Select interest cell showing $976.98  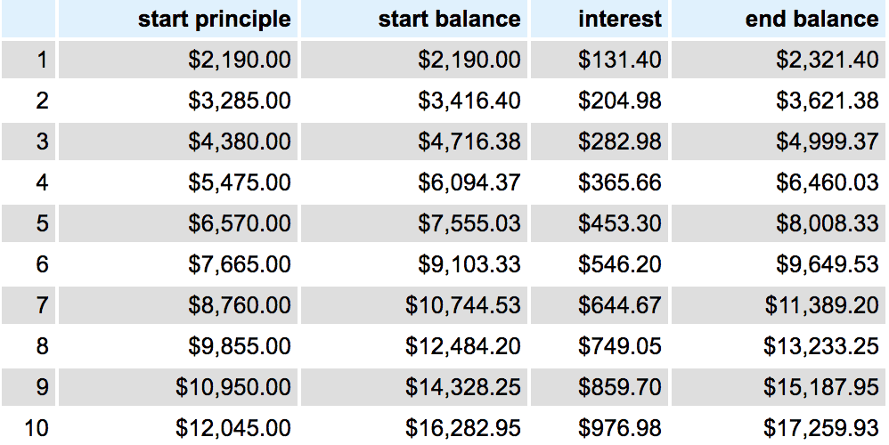pyautogui.click(x=620, y=428)
